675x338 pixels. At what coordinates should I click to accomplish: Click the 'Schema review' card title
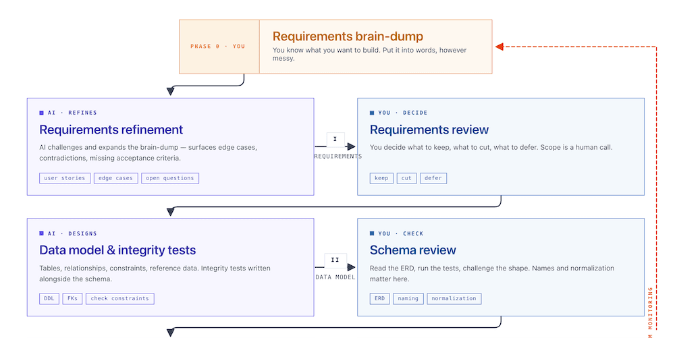413,250
